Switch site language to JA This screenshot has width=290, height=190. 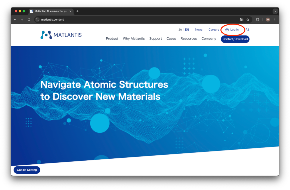coord(180,30)
